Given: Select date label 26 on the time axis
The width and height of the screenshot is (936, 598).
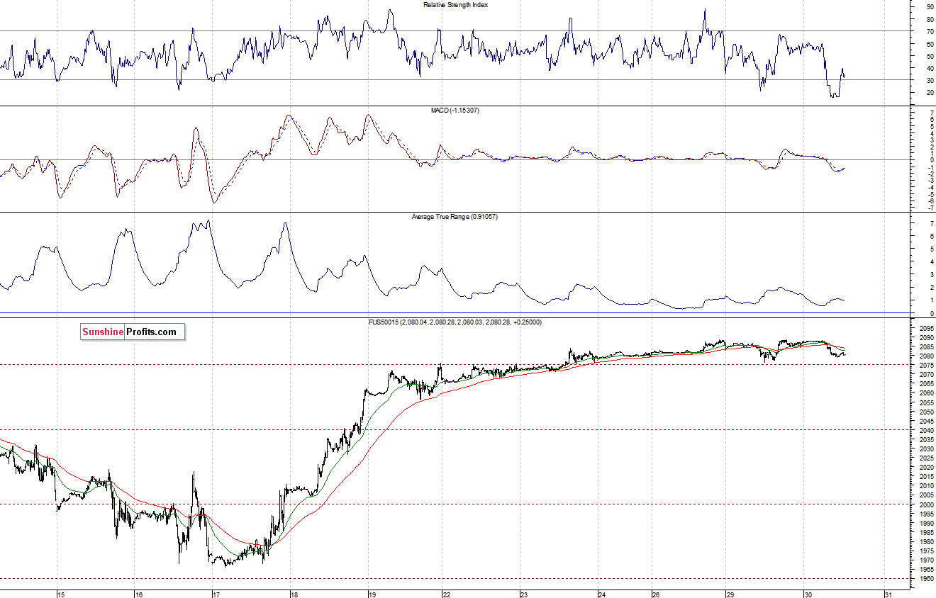Looking at the screenshot, I should point(656,594).
